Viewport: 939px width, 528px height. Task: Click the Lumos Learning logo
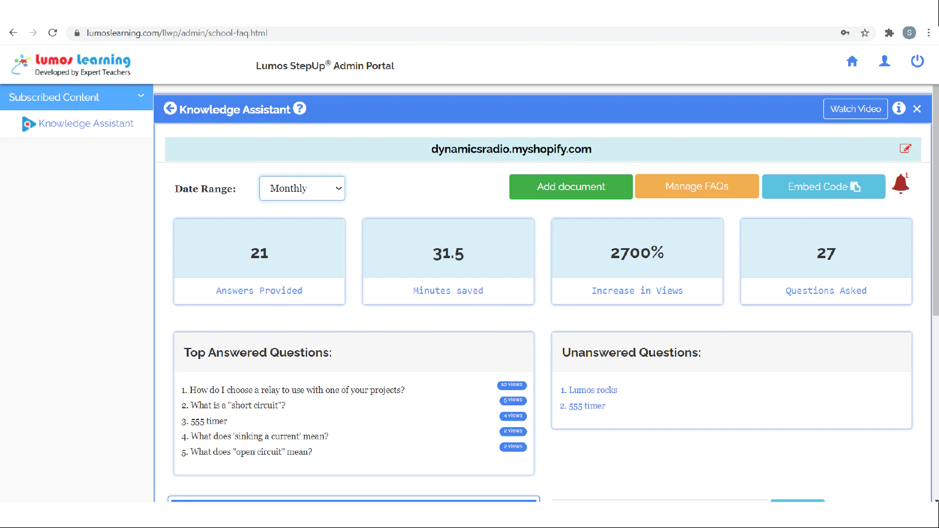pyautogui.click(x=71, y=65)
